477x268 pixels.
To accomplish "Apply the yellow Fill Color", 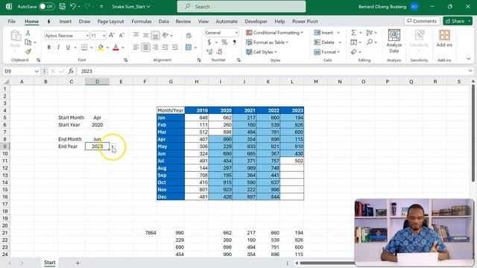I will [x=101, y=48].
